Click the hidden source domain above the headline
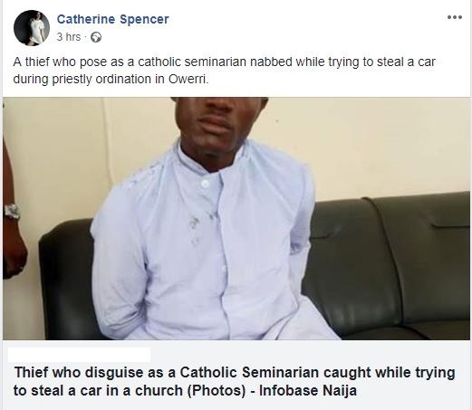This screenshot has height=410, width=472. point(79,355)
